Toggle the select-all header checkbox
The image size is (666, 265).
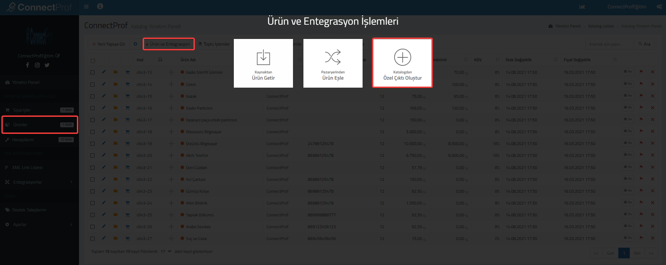point(93,61)
